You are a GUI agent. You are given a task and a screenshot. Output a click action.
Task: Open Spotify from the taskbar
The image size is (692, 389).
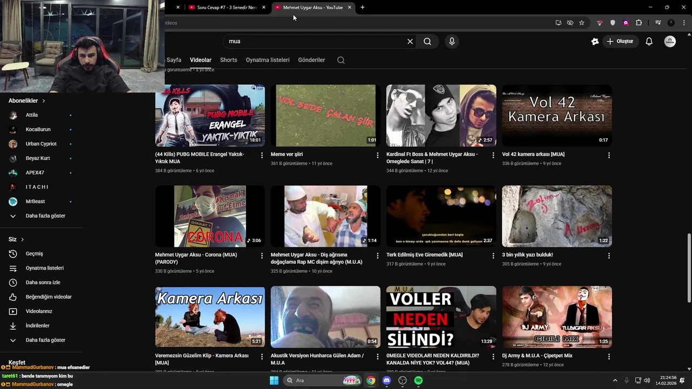418,380
